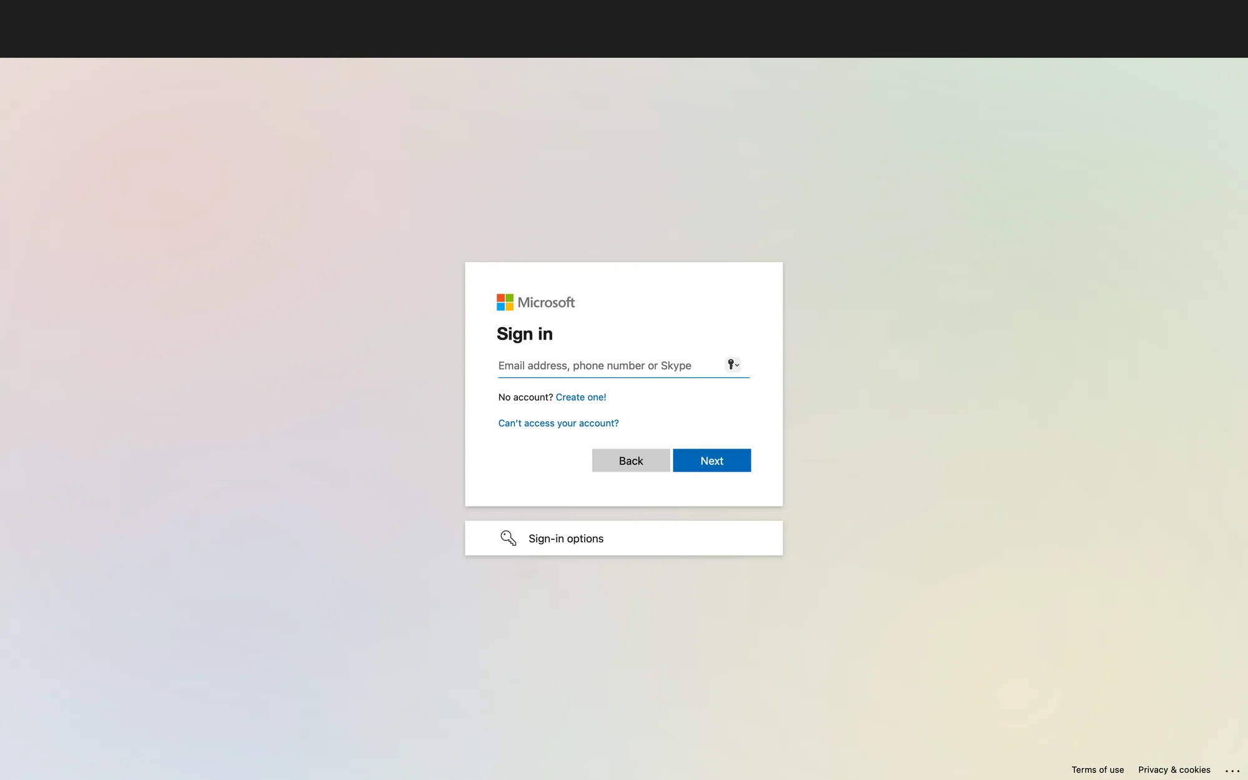1248x780 pixels.
Task: Open the Terms of use link
Action: [1097, 769]
